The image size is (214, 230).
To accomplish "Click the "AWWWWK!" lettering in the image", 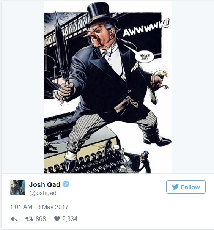I will coord(146,28).
